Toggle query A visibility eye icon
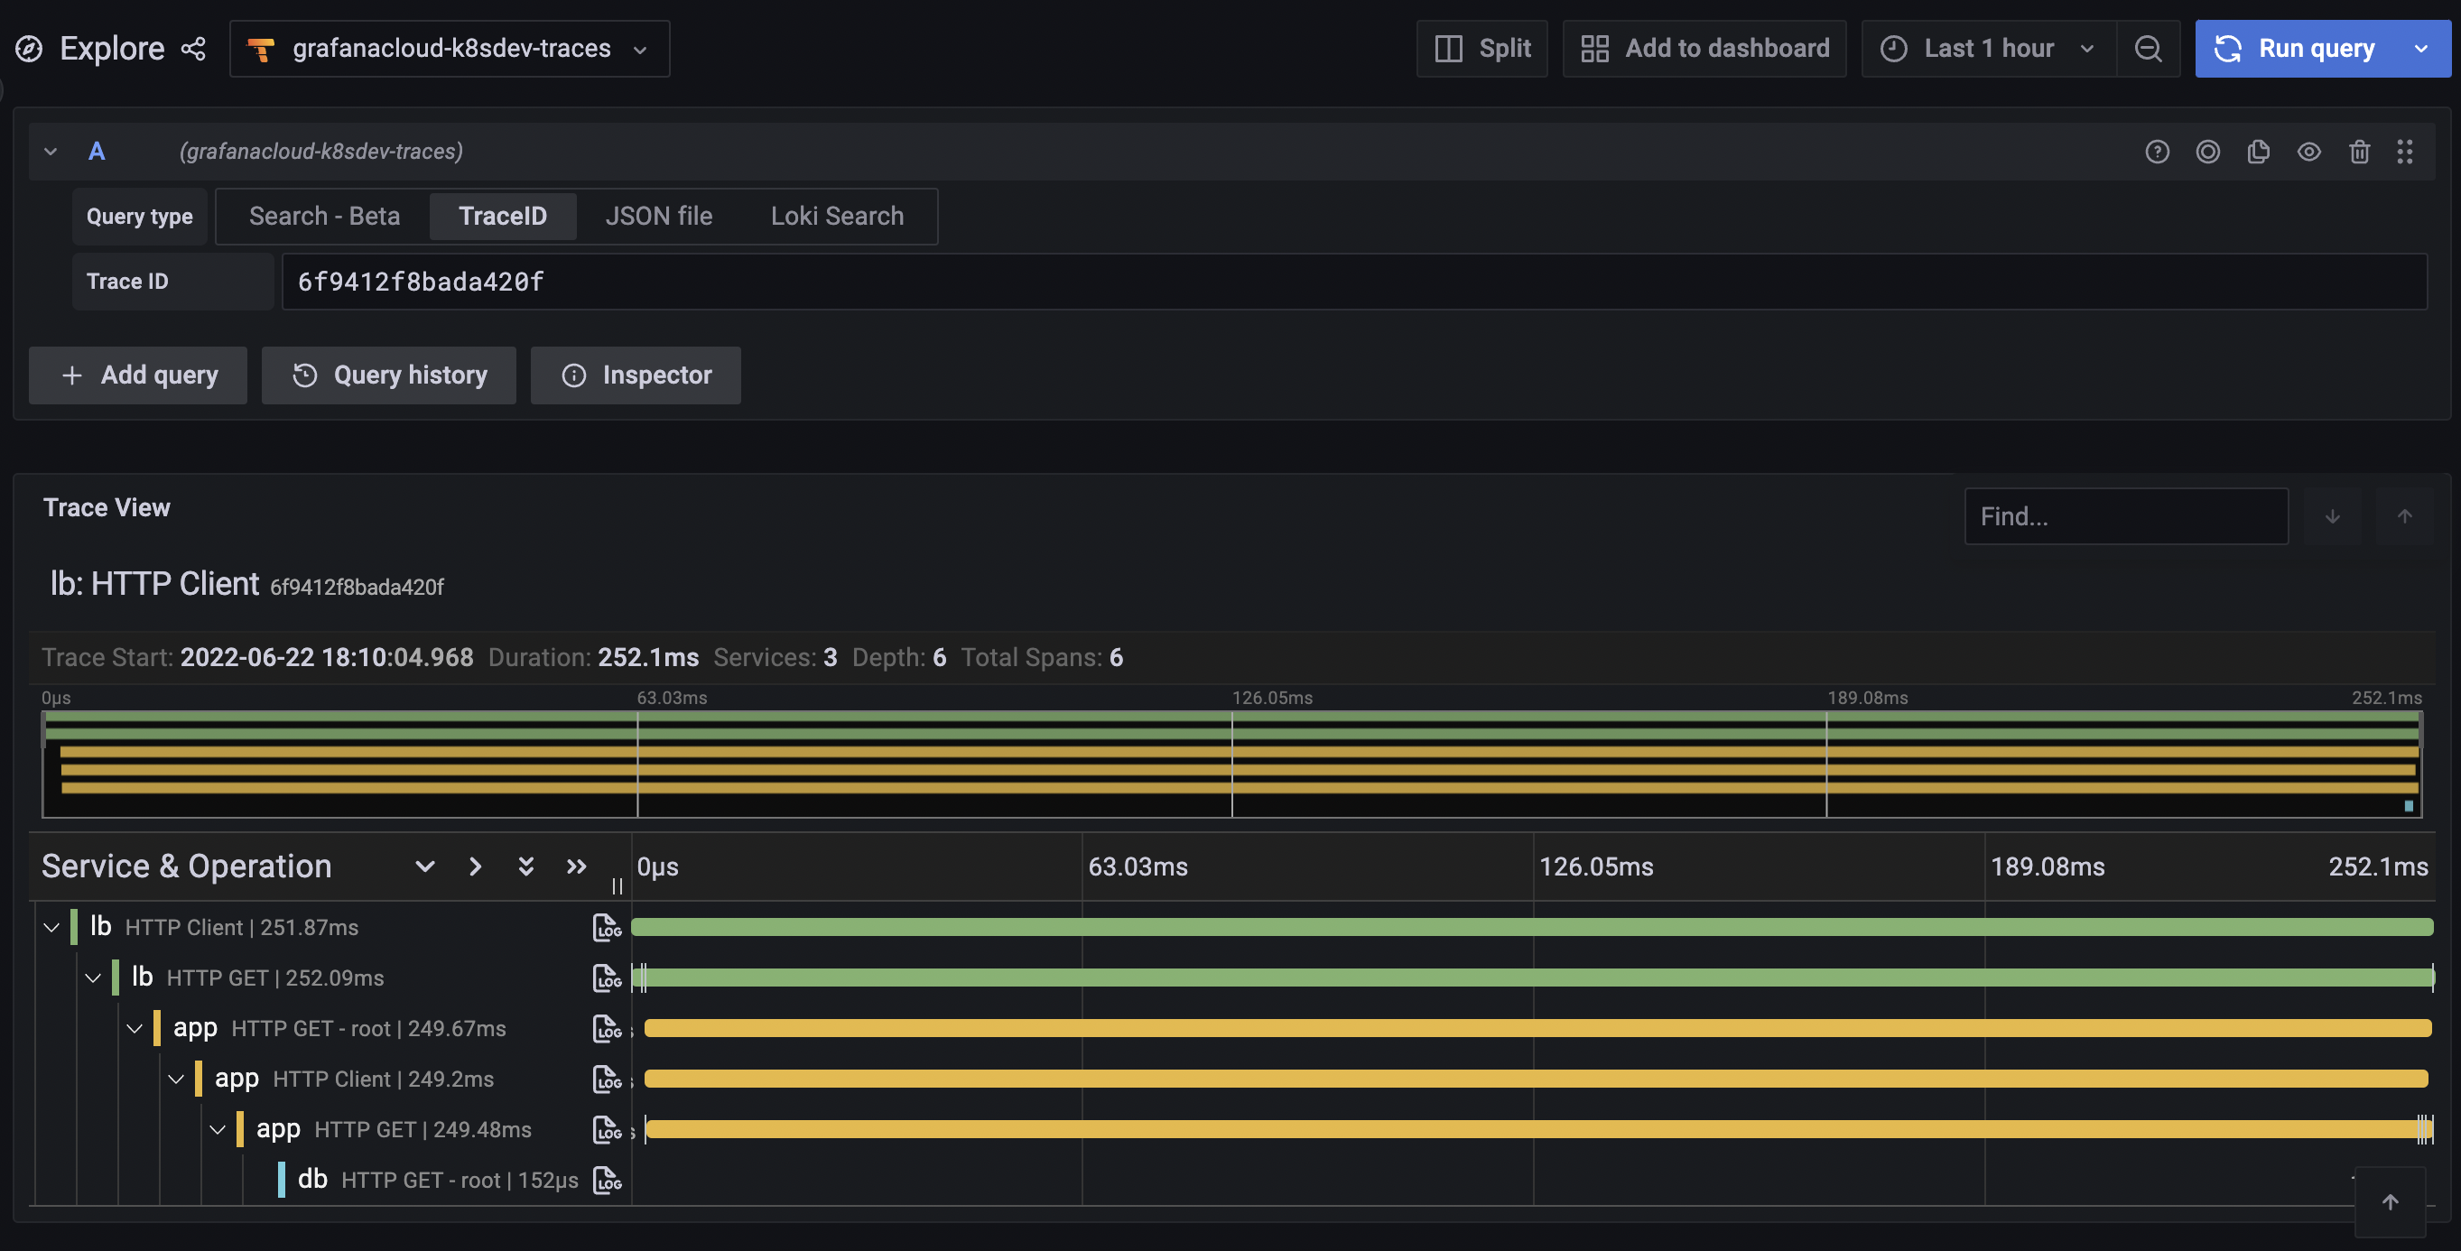Image resolution: width=2461 pixels, height=1251 pixels. (x=2308, y=151)
